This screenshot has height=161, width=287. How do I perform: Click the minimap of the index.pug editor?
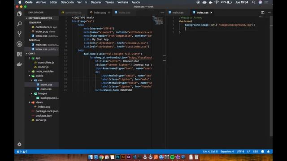click(158, 20)
